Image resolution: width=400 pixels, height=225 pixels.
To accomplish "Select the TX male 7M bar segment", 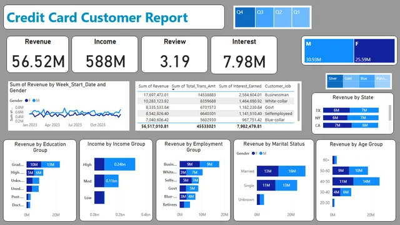I will 364,110.
